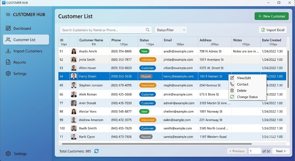
Task: Sort by the Phone column header
Action: tap(124, 42)
